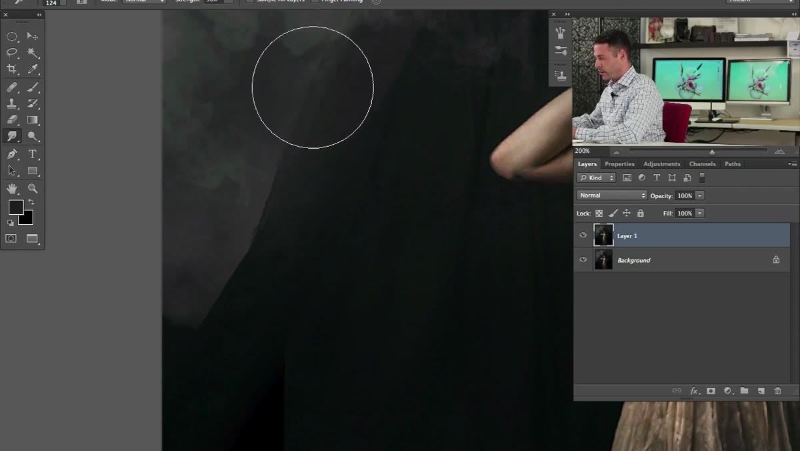Create a new layer
The width and height of the screenshot is (800, 451).
pos(761,391)
